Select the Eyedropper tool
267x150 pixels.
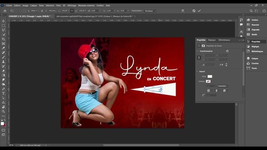pos(3,48)
